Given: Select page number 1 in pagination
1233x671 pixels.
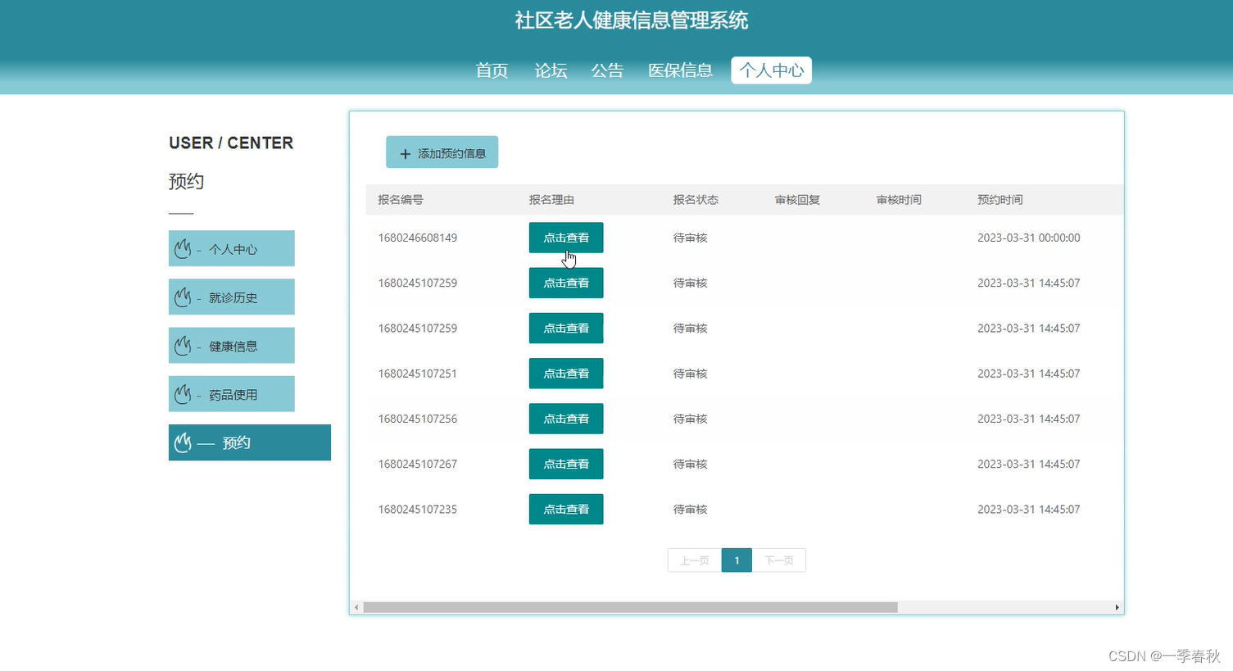Looking at the screenshot, I should [x=736, y=560].
